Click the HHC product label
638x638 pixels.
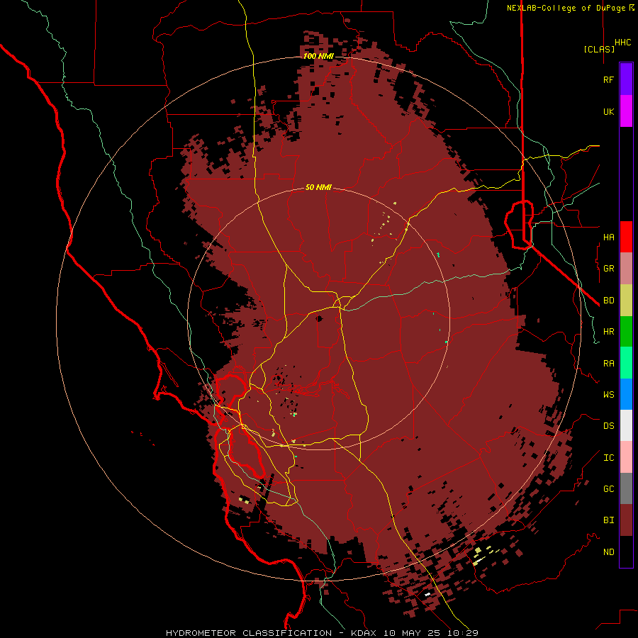[x=622, y=43]
